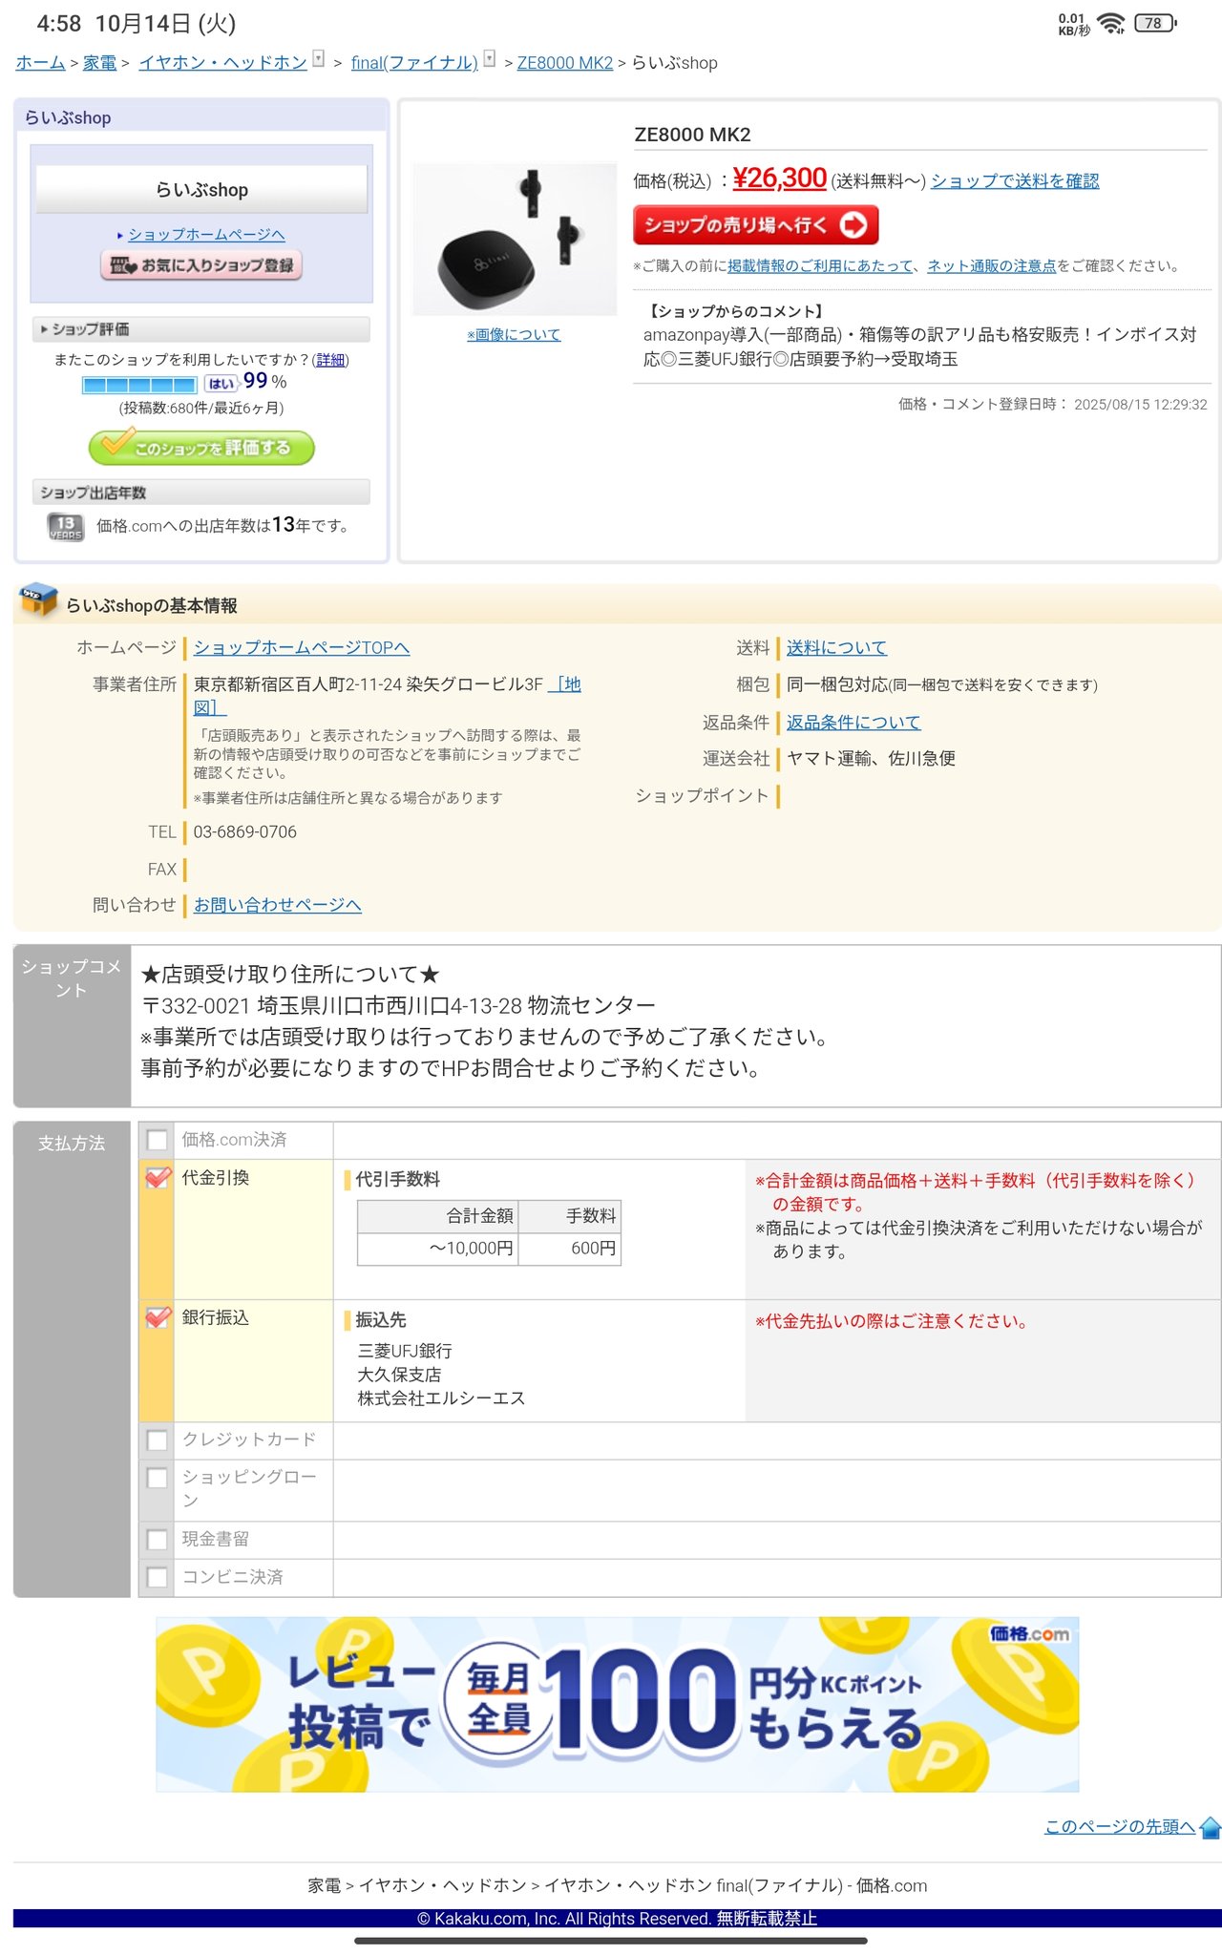Click the battery 78 status icon
The width and height of the screenshot is (1222, 1955).
click(1155, 23)
